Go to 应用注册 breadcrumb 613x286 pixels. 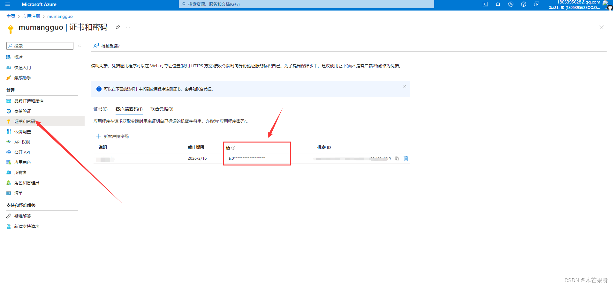pyautogui.click(x=31, y=16)
